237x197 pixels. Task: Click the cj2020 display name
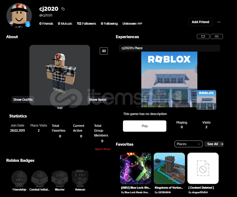(49, 9)
